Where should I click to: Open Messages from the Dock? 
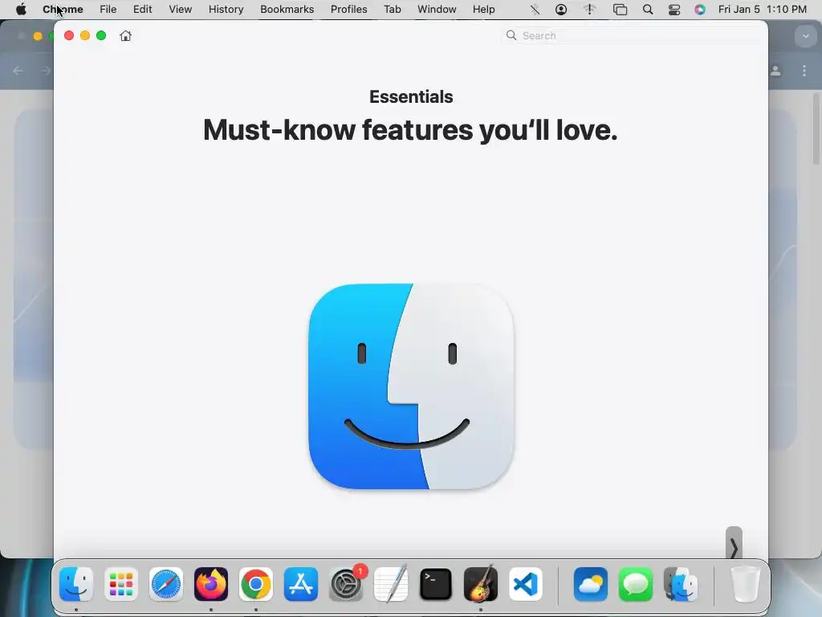click(636, 584)
